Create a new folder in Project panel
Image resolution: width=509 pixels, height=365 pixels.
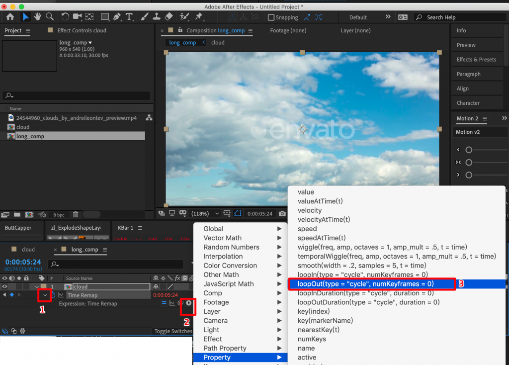[x=17, y=215]
